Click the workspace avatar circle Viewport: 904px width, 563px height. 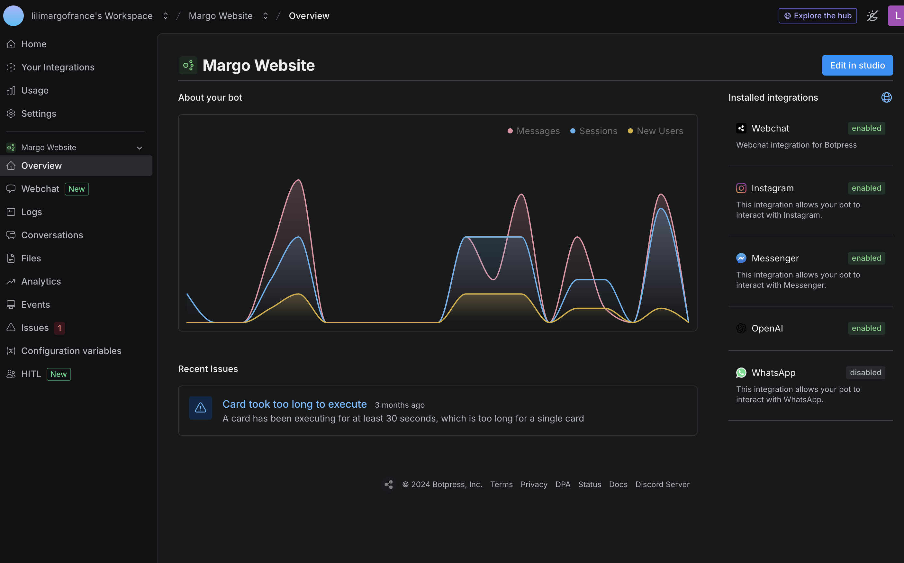(x=14, y=16)
